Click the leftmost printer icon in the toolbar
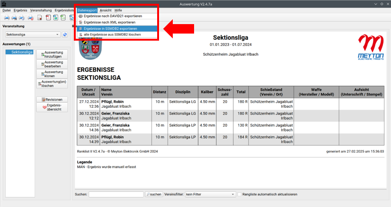Image resolution: width=391 pixels, height=207 pixels. pyautogui.click(x=7, y=18)
